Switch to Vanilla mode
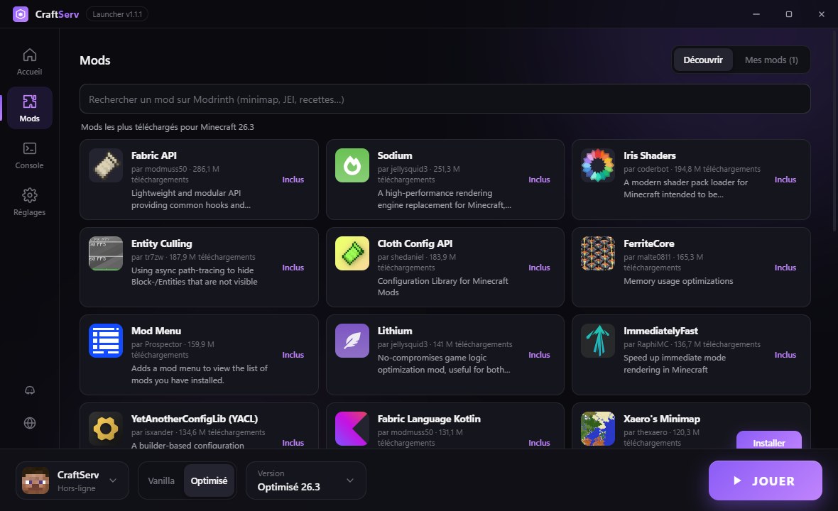Screen dimensions: 838x511 coord(161,480)
